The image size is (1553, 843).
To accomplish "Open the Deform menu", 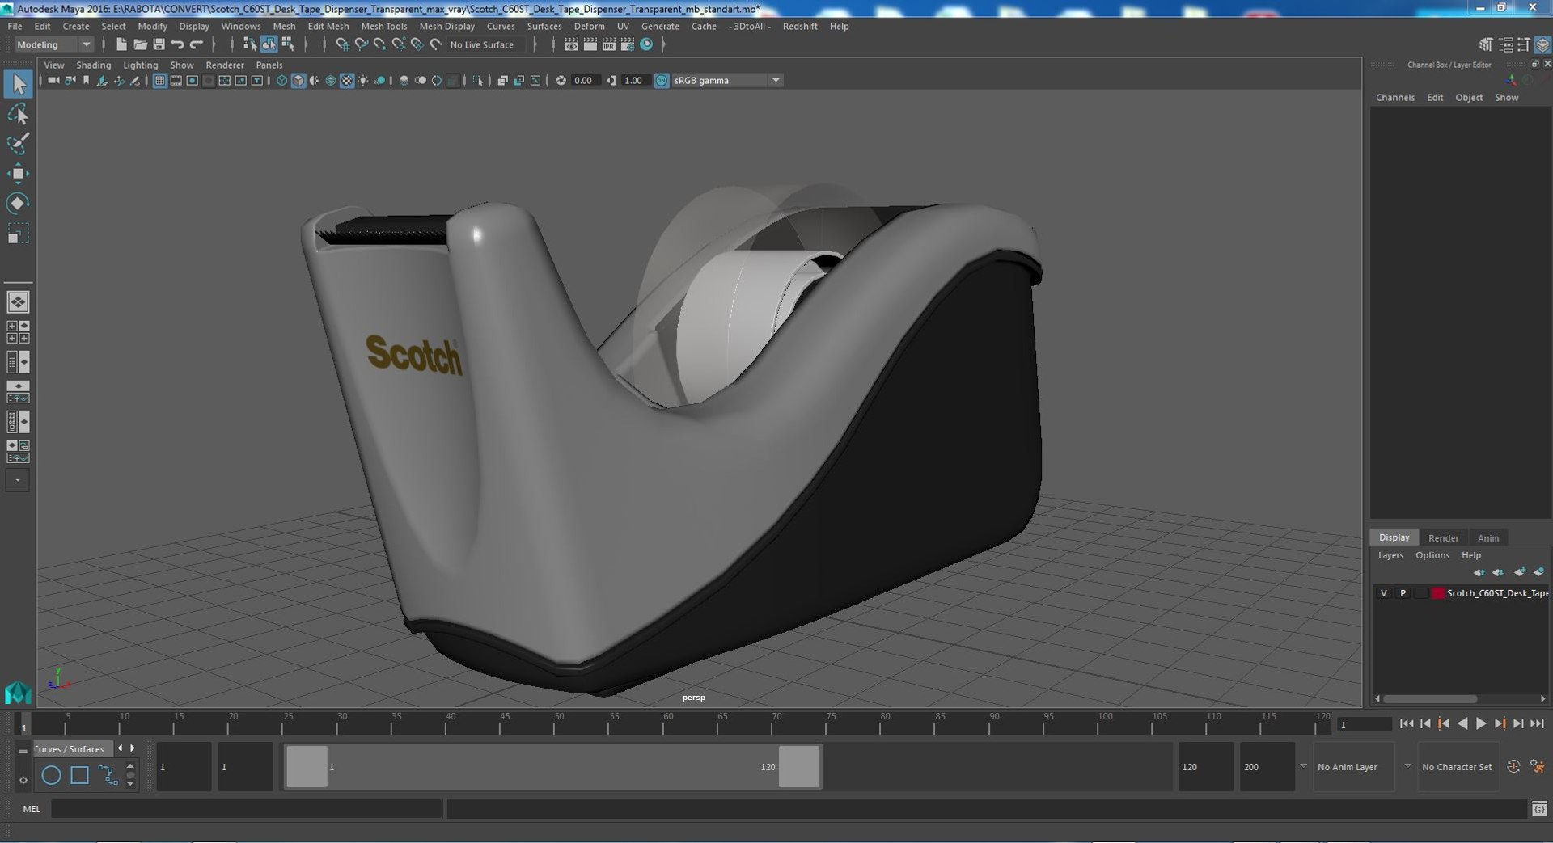I will pos(589,26).
